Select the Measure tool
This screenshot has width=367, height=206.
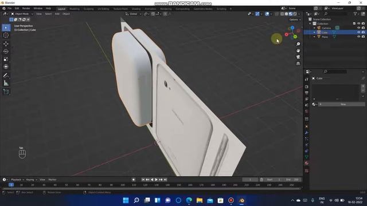(x=6, y=83)
